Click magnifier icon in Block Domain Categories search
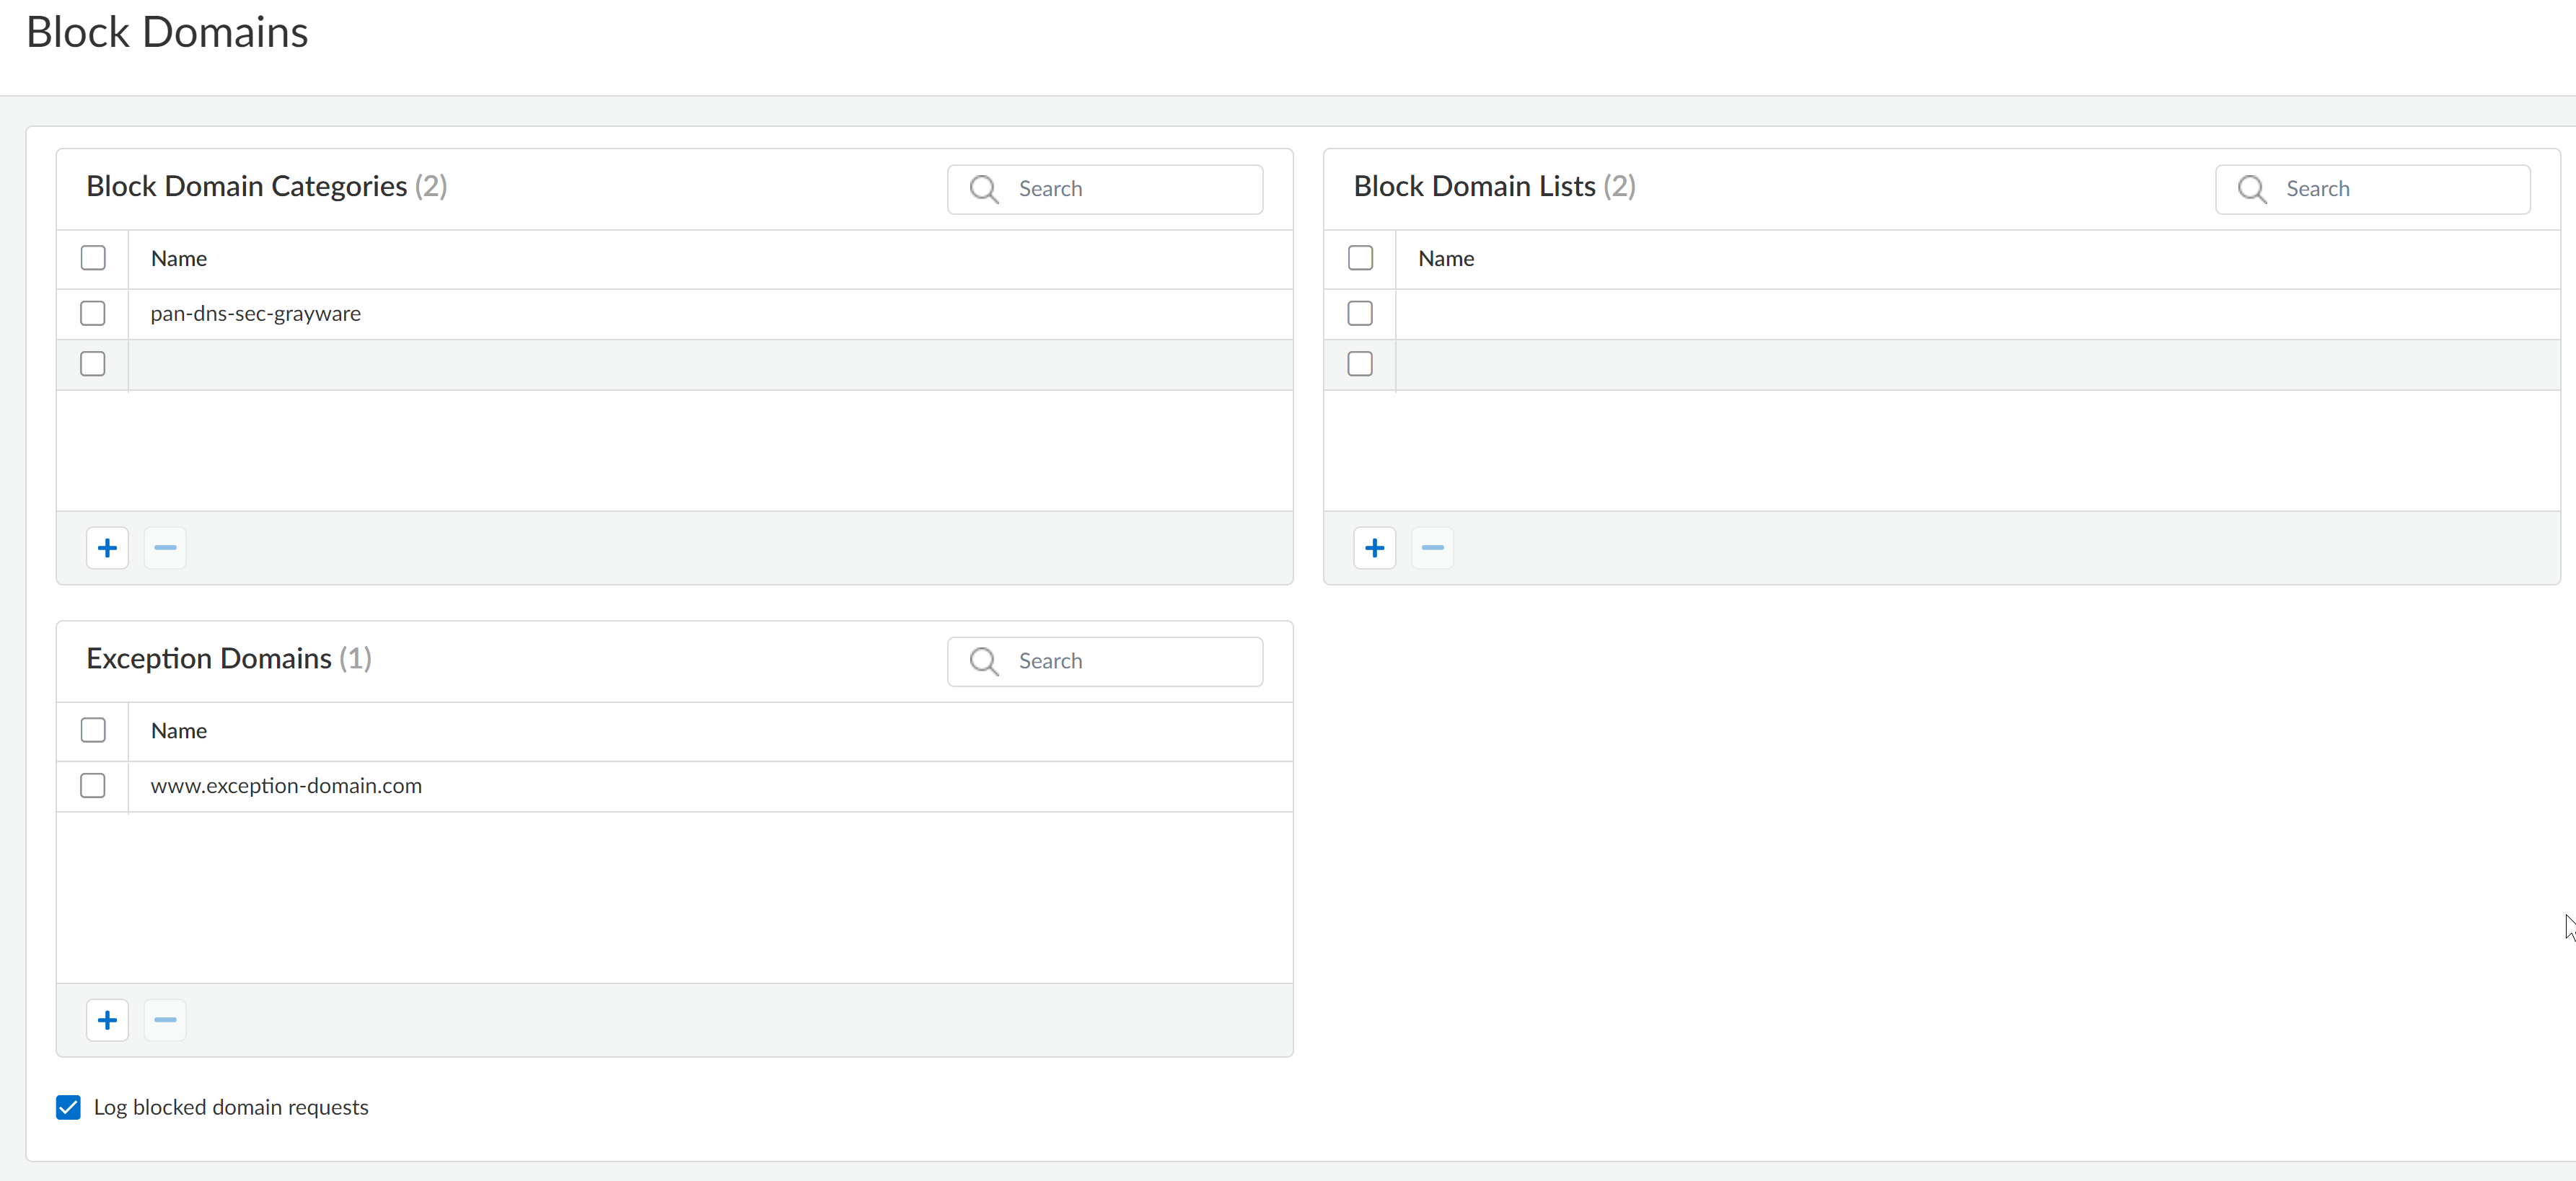Screen dimensions: 2576x1181 tap(984, 189)
